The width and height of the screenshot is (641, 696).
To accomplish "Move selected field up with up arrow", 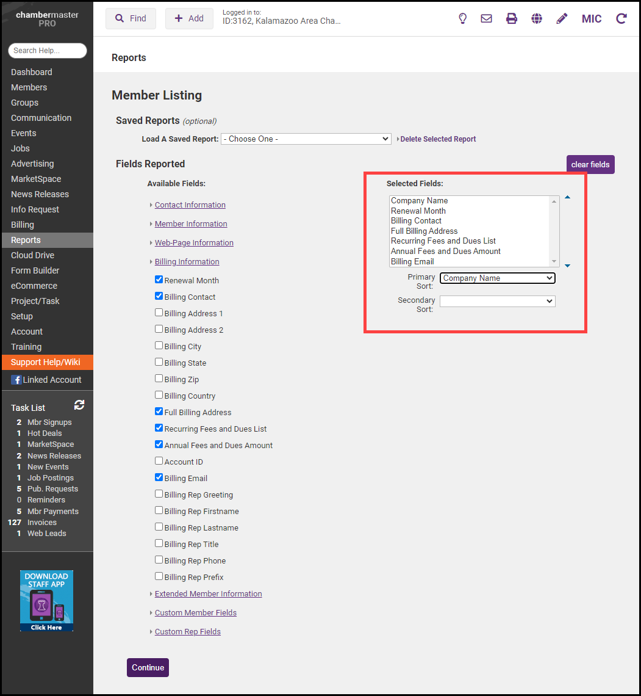I will click(567, 198).
